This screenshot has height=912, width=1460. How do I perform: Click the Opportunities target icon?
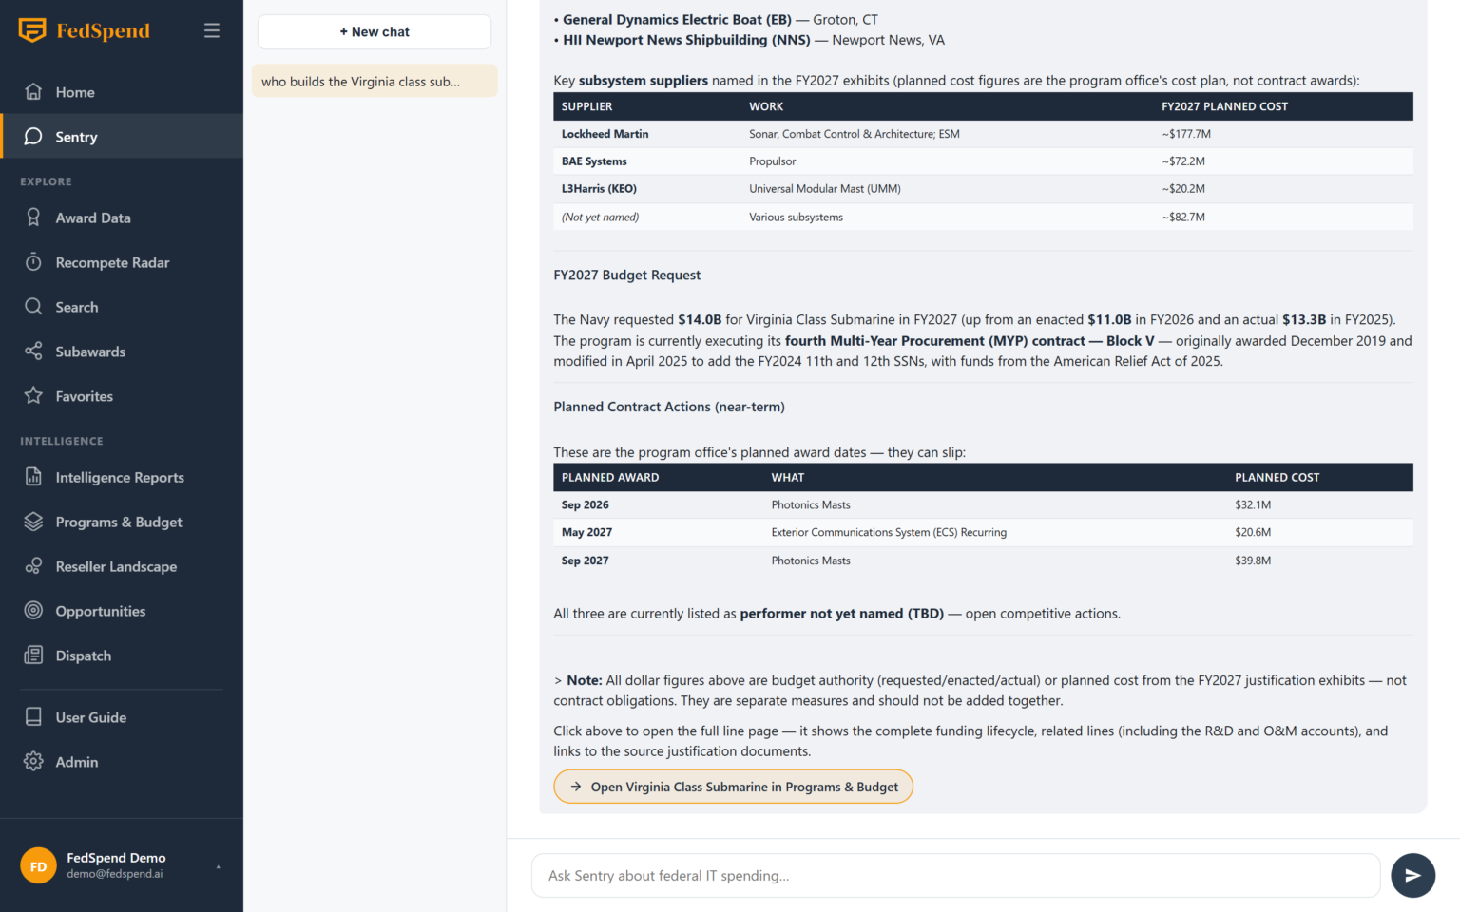click(33, 611)
